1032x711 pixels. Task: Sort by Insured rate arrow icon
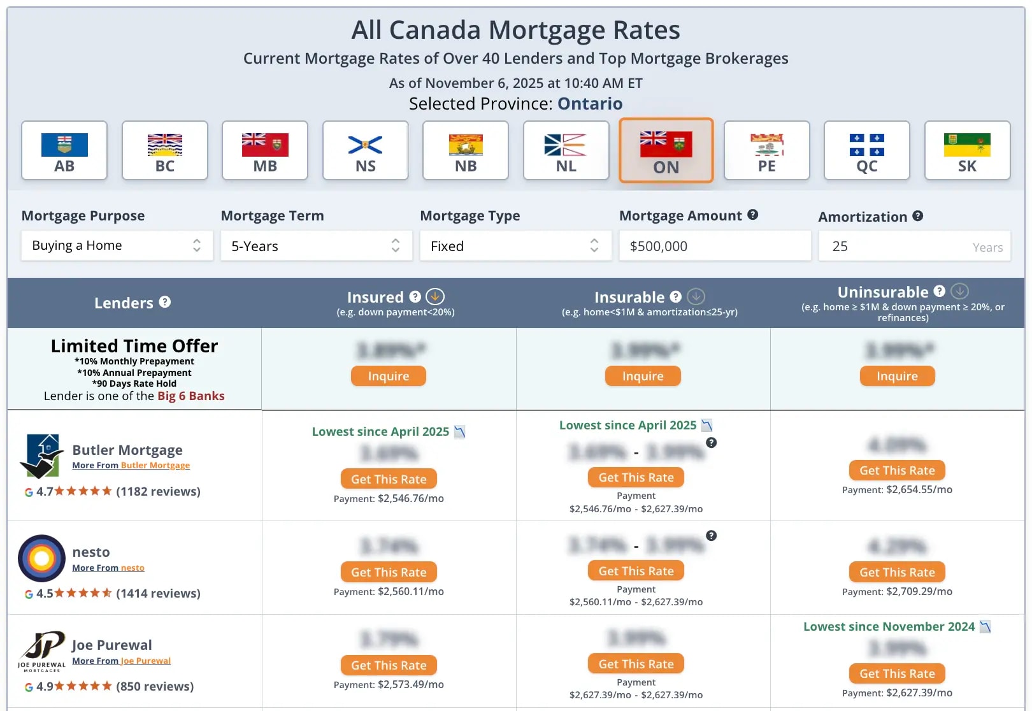[435, 296]
